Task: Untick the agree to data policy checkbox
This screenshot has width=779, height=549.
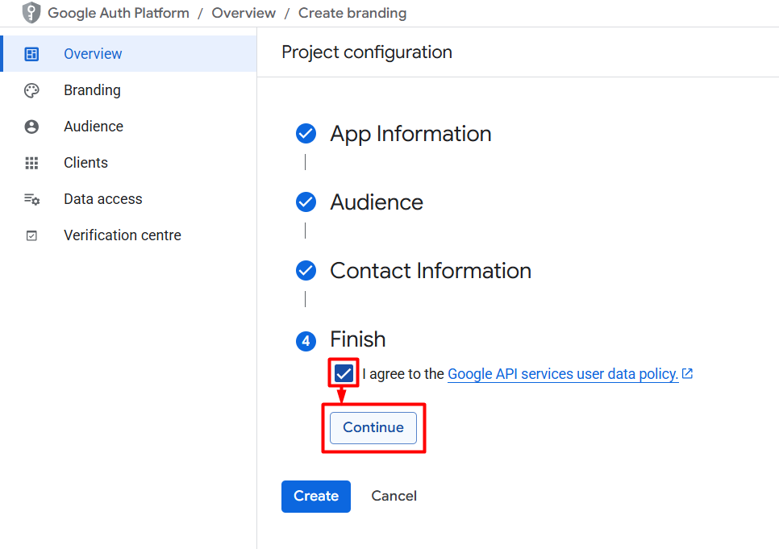Action: (344, 373)
